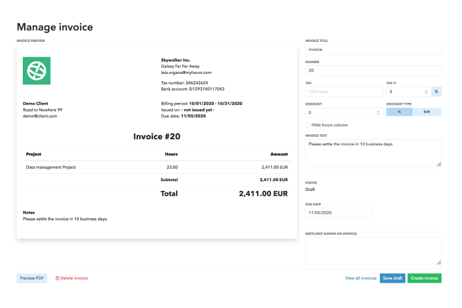This screenshot has height=308, width=462.
Task: Click the 'Data management Project' row
Action: click(156, 167)
